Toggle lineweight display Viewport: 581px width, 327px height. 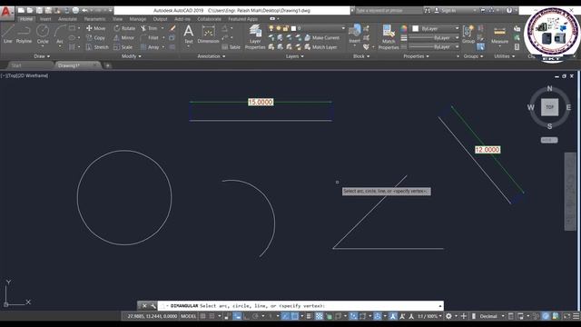309,316
